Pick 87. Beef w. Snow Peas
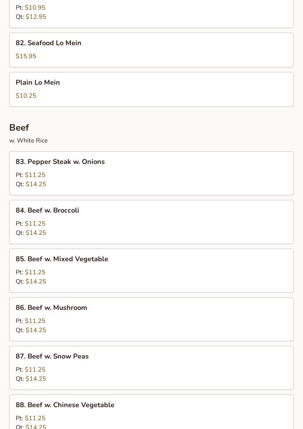Image resolution: width=303 pixels, height=429 pixels. coord(151,368)
